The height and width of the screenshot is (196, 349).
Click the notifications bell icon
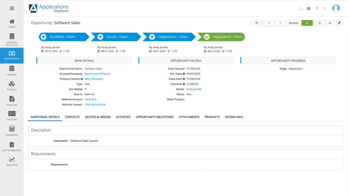point(301,9)
